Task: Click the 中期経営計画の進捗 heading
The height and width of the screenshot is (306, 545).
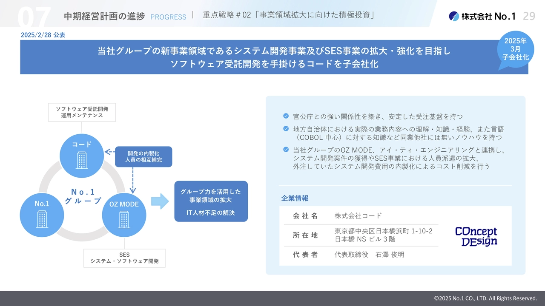Action: coord(104,16)
